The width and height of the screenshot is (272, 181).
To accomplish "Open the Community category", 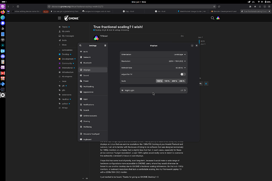I will point(67,63).
